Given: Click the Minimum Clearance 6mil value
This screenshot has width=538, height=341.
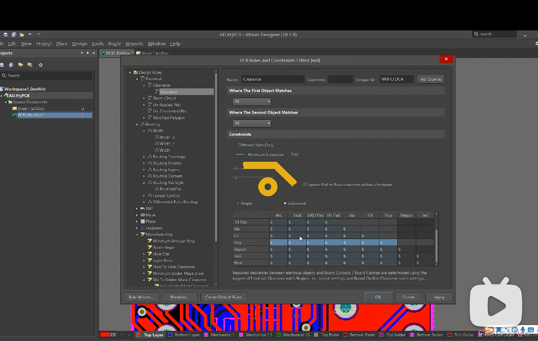Looking at the screenshot, I should [x=294, y=154].
